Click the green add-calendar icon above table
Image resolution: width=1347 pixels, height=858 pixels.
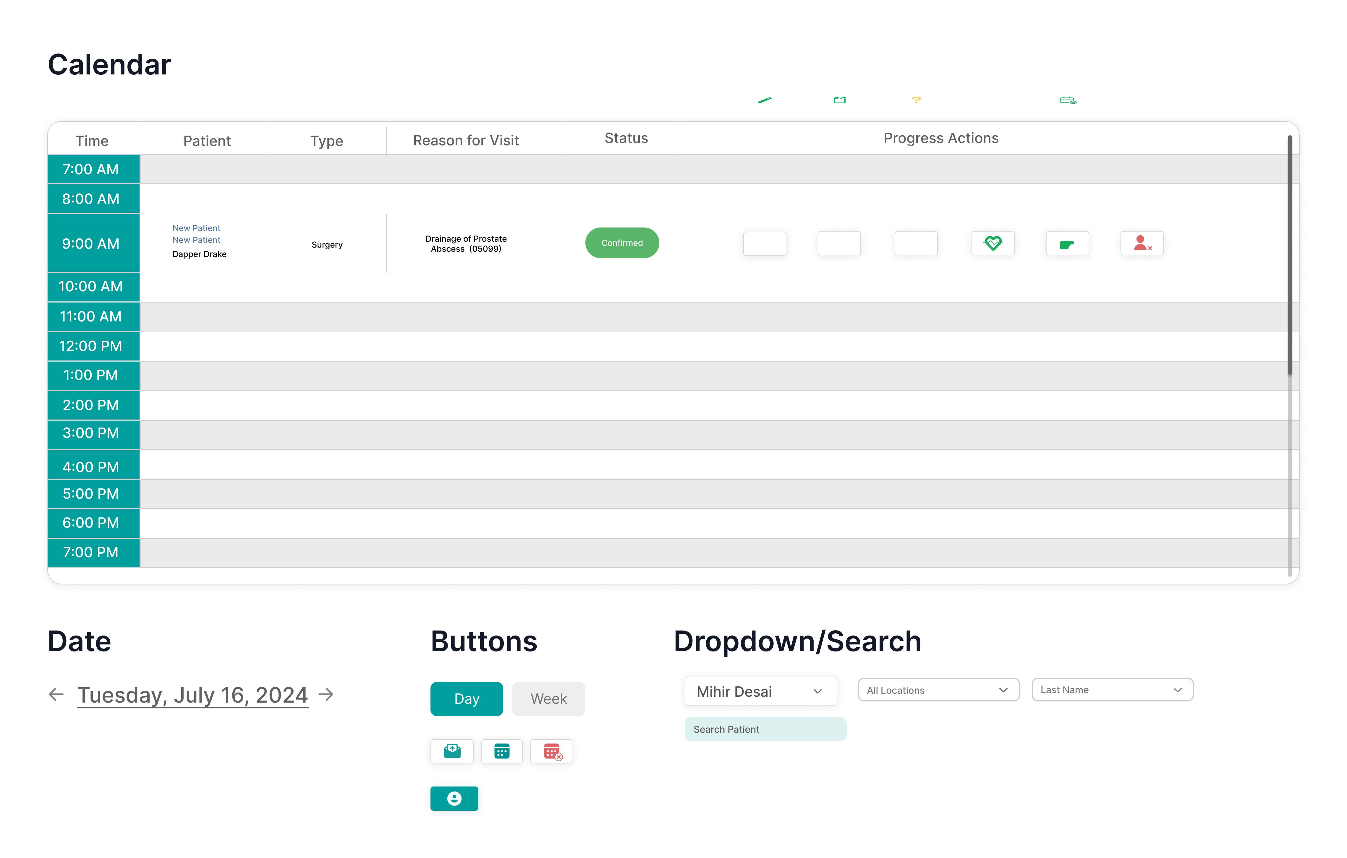(1068, 100)
